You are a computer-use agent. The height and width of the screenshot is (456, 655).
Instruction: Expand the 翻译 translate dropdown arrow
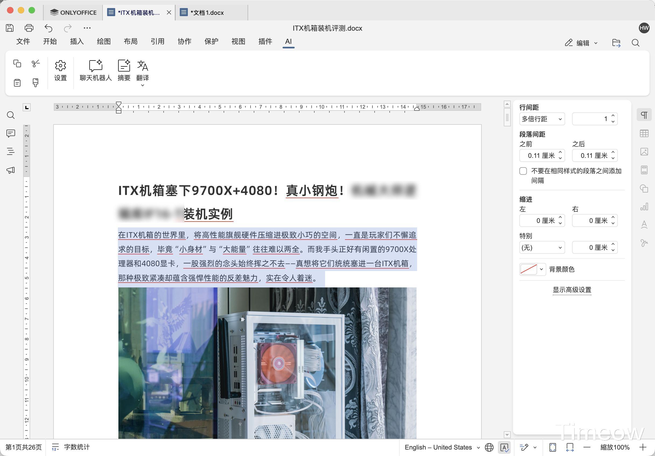pyautogui.click(x=142, y=85)
